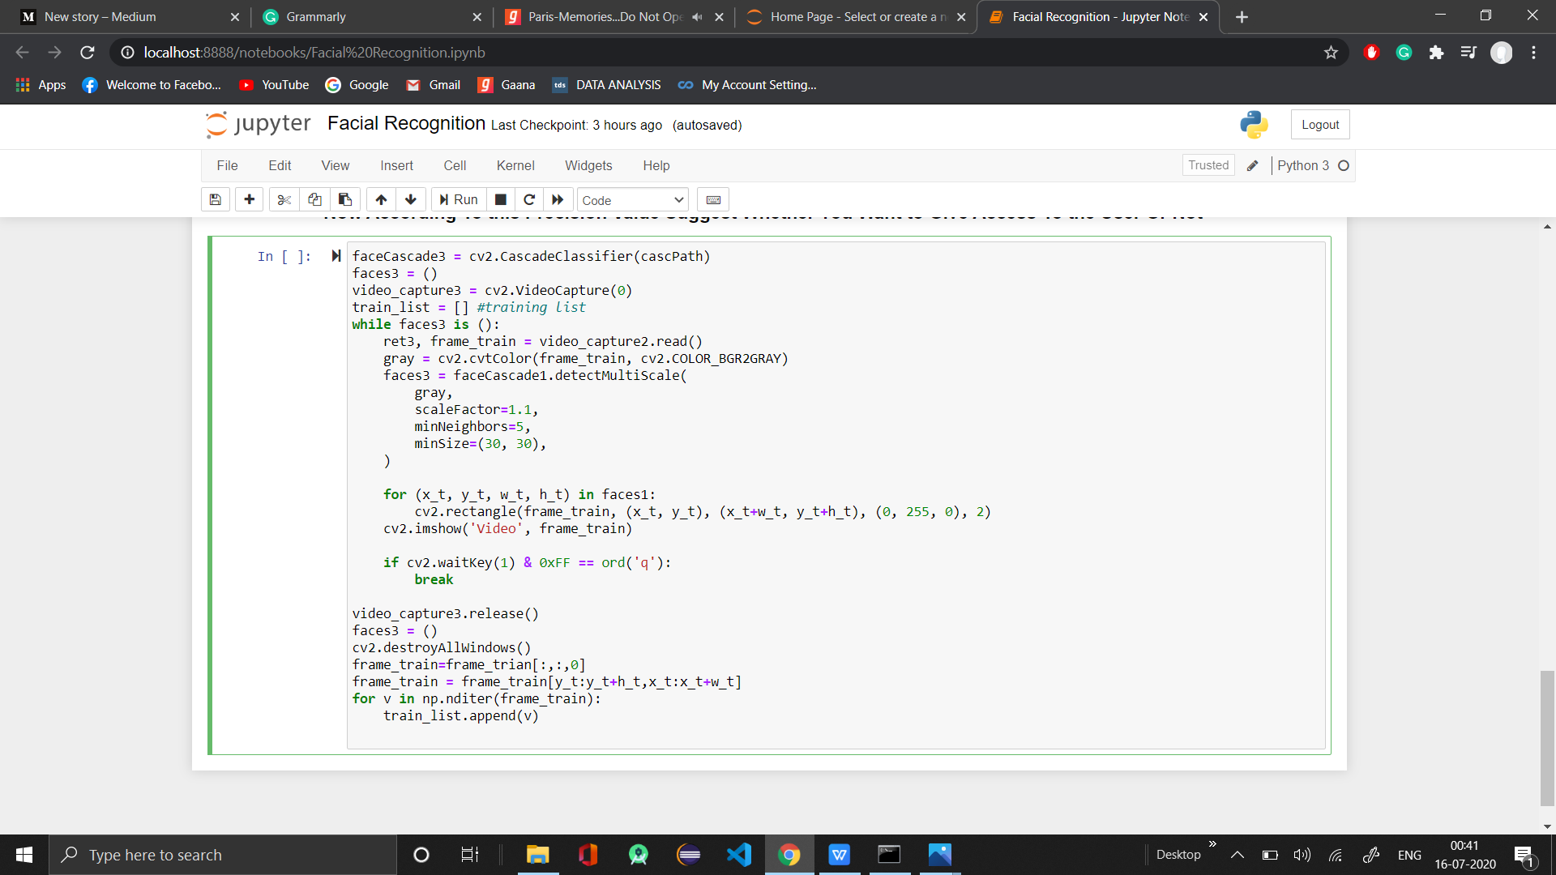Expand the Kernel menu
The image size is (1556, 875).
pos(515,165)
